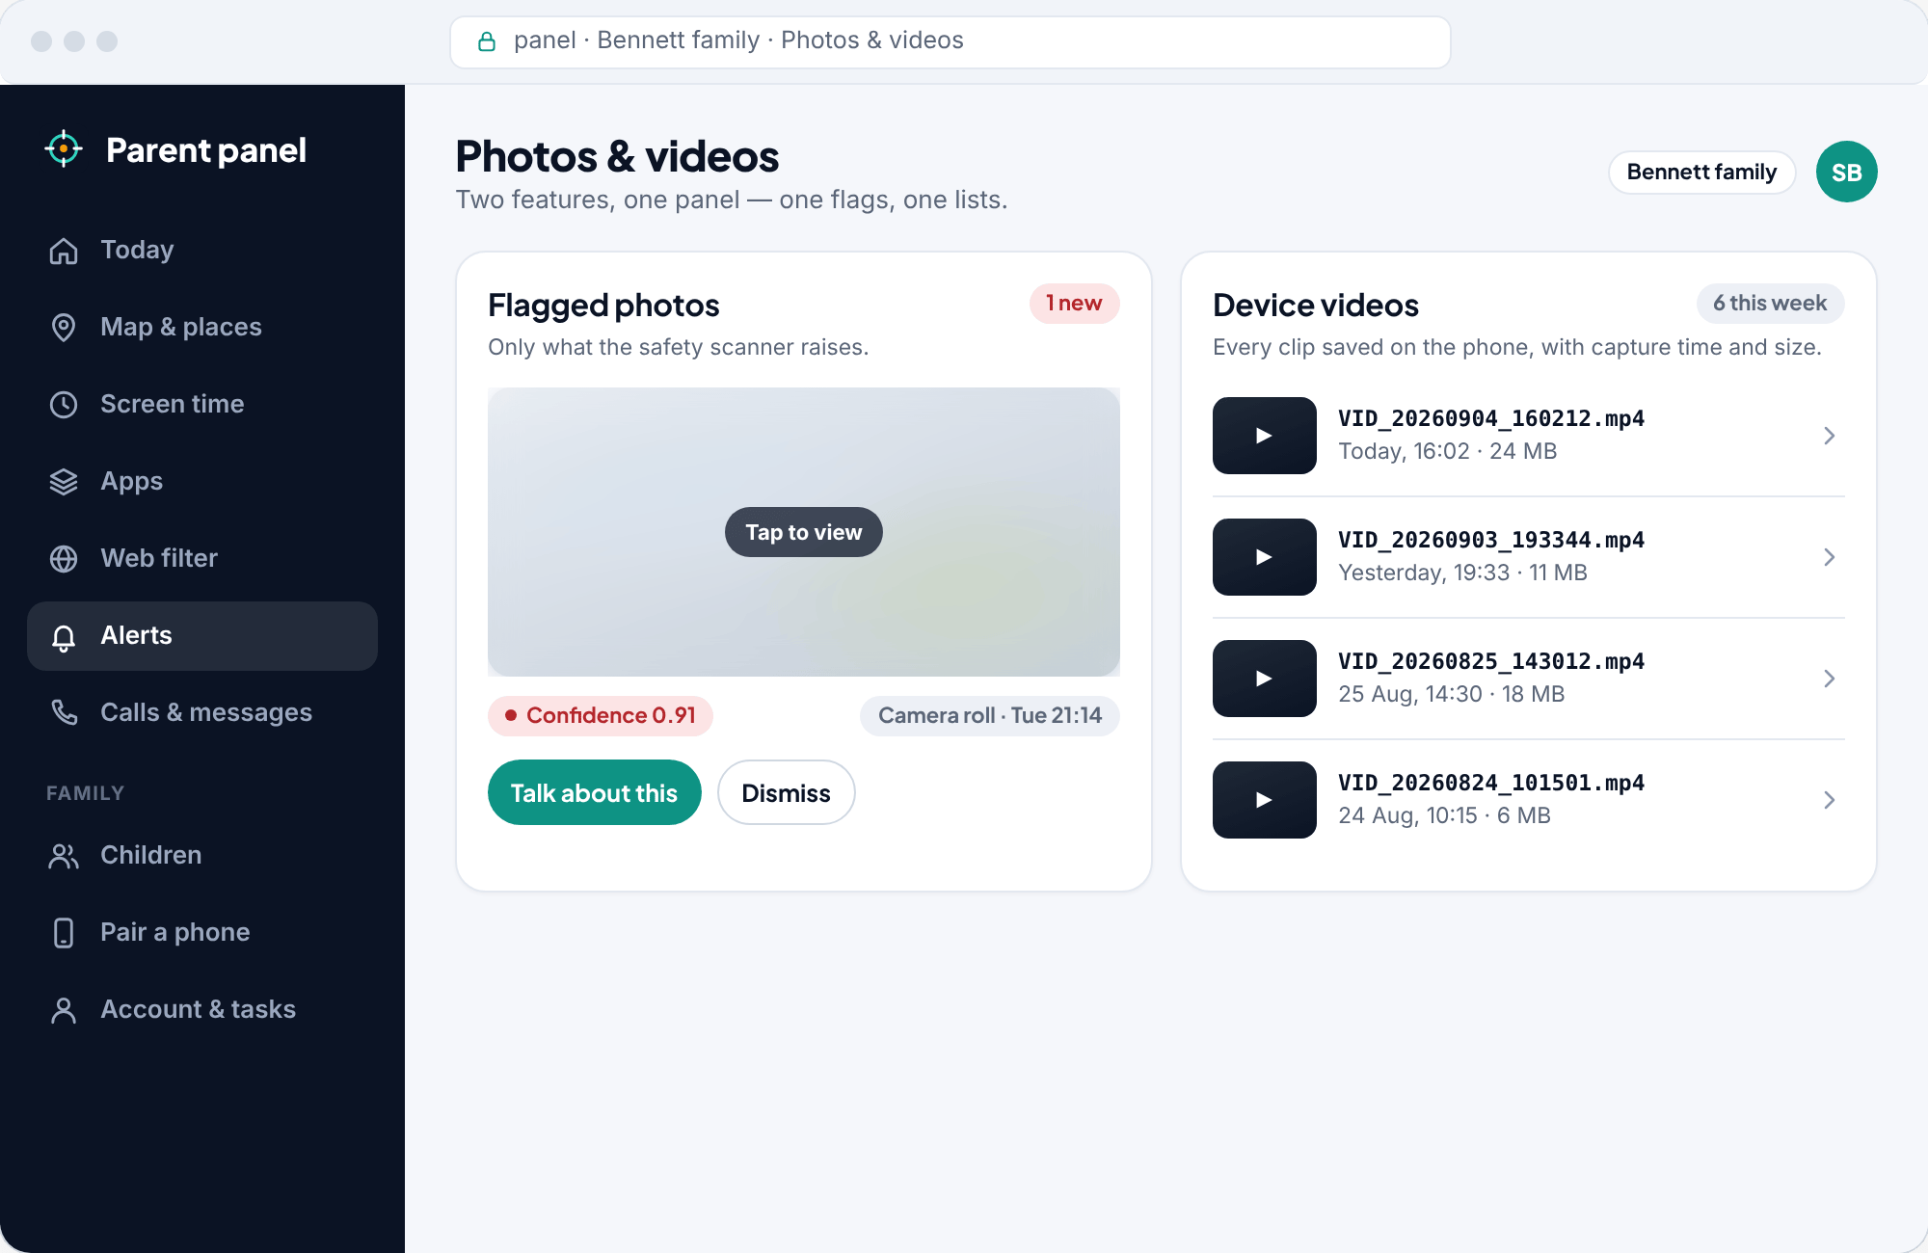Click the Calls & messages phone icon

[x=64, y=713]
